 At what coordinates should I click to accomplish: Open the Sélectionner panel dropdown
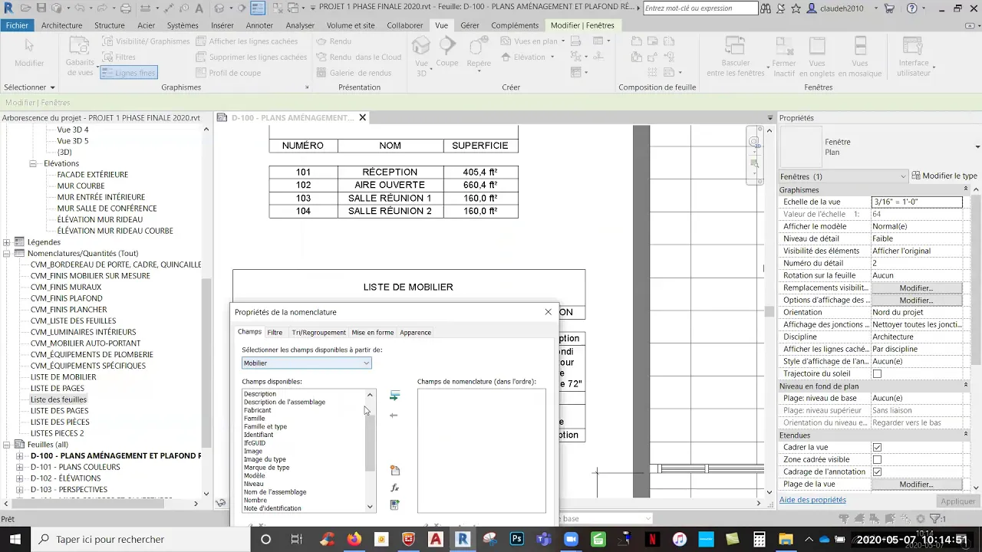(29, 87)
